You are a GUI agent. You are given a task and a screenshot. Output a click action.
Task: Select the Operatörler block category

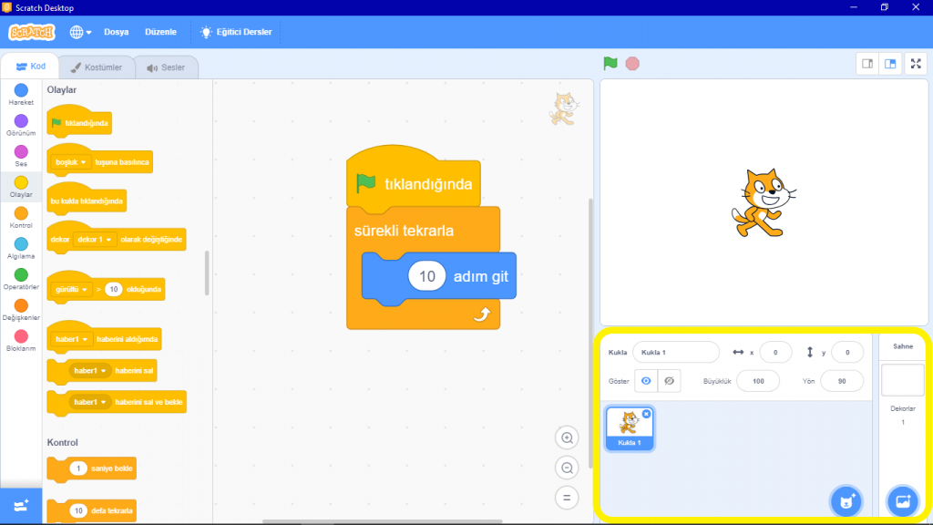[x=21, y=279]
